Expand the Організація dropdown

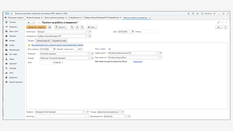coord(87,32)
